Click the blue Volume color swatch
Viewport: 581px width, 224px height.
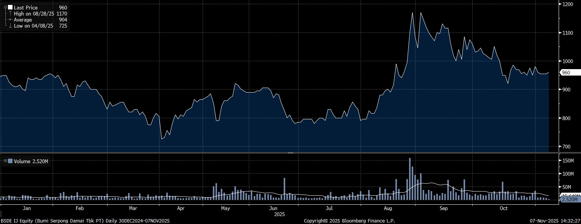[x=10, y=161]
